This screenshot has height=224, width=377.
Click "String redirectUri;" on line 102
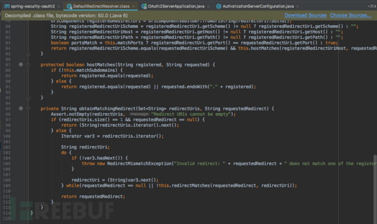[85, 147]
